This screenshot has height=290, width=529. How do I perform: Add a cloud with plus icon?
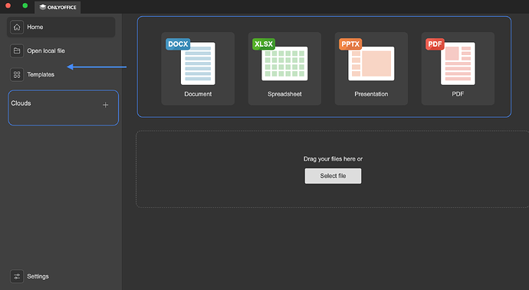coord(106,105)
